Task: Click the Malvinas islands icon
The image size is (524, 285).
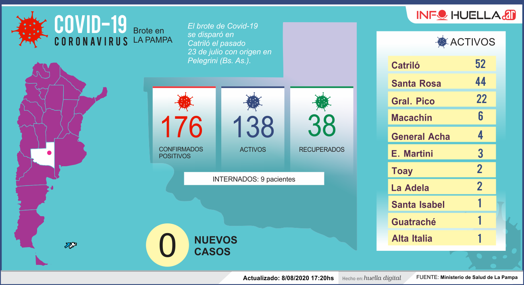Action: [x=71, y=245]
